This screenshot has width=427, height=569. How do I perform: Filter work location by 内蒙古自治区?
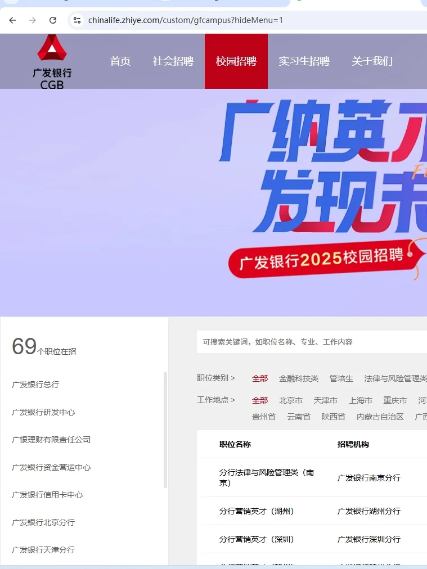pyautogui.click(x=380, y=417)
